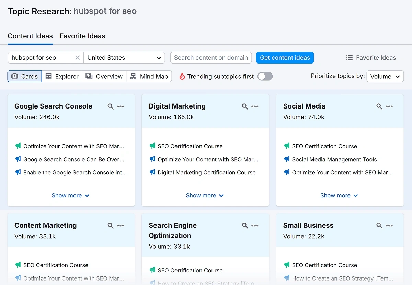This screenshot has width=412, height=285.
Task: Open the Prioritize topics by Volume dropdown
Action: (385, 76)
